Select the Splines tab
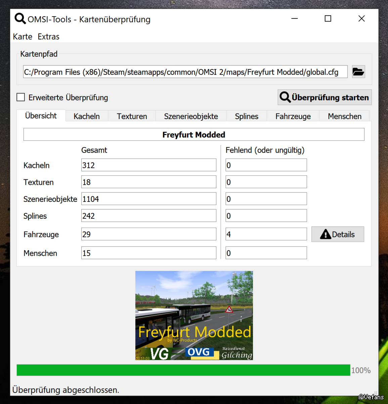 tap(247, 116)
